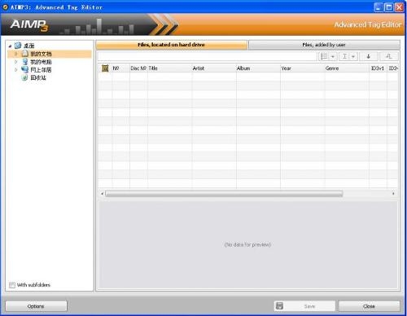Click the floppy disk icon beside Save
This screenshot has width=407, height=316.
[x=279, y=306]
